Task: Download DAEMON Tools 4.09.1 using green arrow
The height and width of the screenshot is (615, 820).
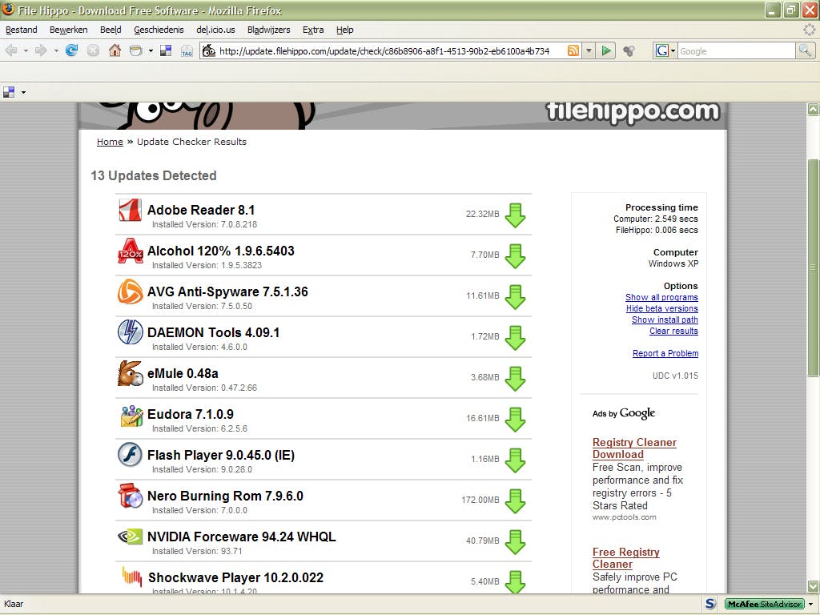Action: point(515,338)
